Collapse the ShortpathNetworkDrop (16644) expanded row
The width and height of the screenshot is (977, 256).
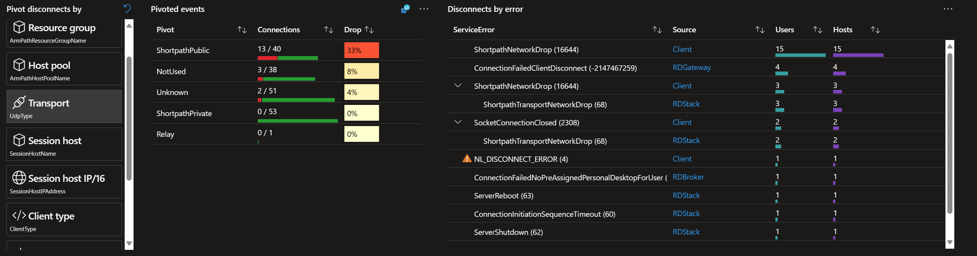pyautogui.click(x=458, y=86)
